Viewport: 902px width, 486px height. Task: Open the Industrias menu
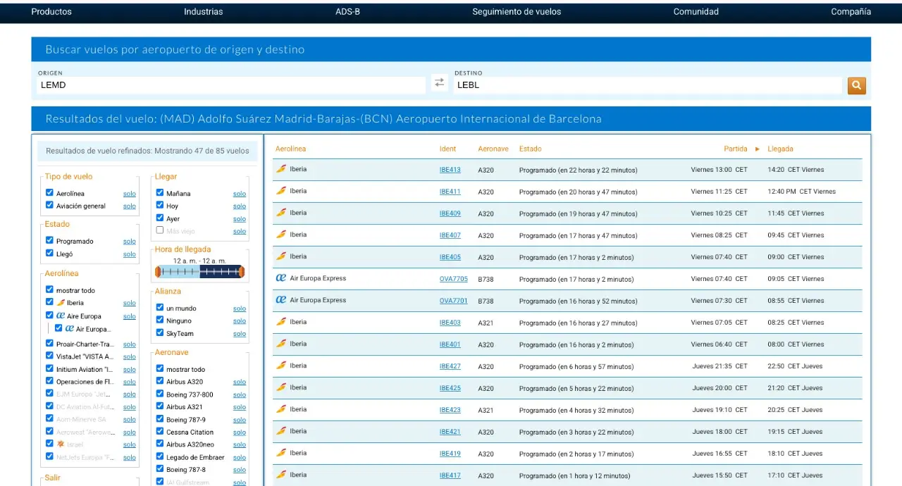204,12
